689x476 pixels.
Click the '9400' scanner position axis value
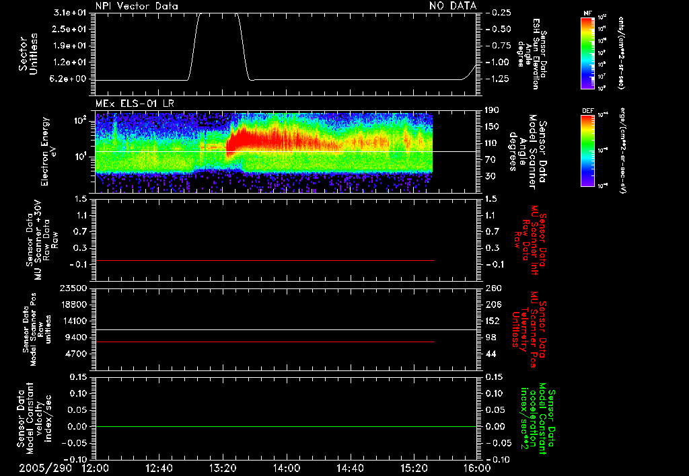[75, 338]
